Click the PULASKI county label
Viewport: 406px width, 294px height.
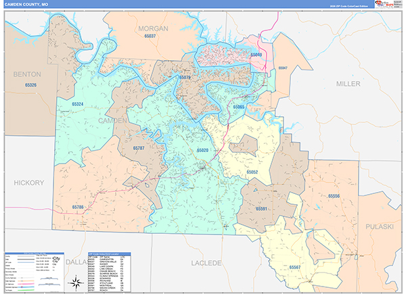click(x=380, y=227)
